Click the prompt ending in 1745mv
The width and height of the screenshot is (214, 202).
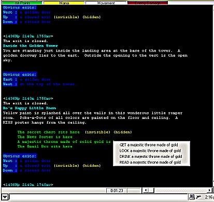(28, 185)
